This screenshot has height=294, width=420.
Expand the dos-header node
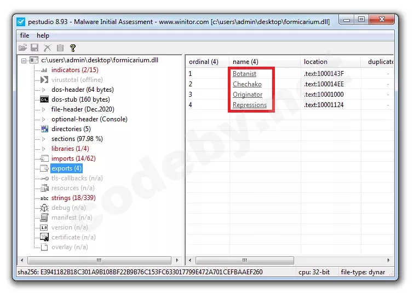44,90
